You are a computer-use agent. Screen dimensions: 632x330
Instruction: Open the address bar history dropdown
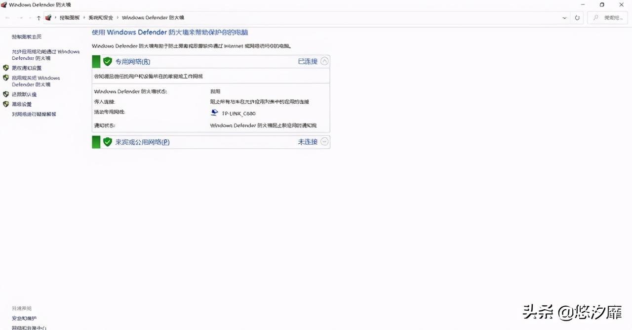pos(564,18)
